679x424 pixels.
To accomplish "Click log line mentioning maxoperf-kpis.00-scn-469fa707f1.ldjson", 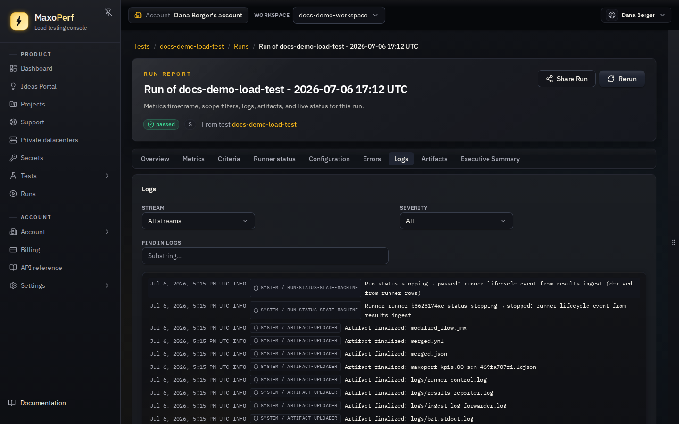I will (440, 367).
